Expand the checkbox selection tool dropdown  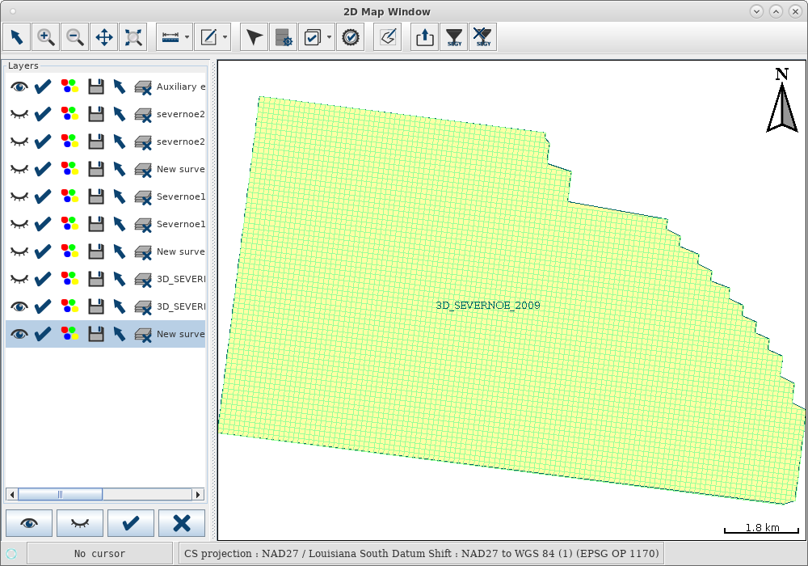(x=330, y=37)
